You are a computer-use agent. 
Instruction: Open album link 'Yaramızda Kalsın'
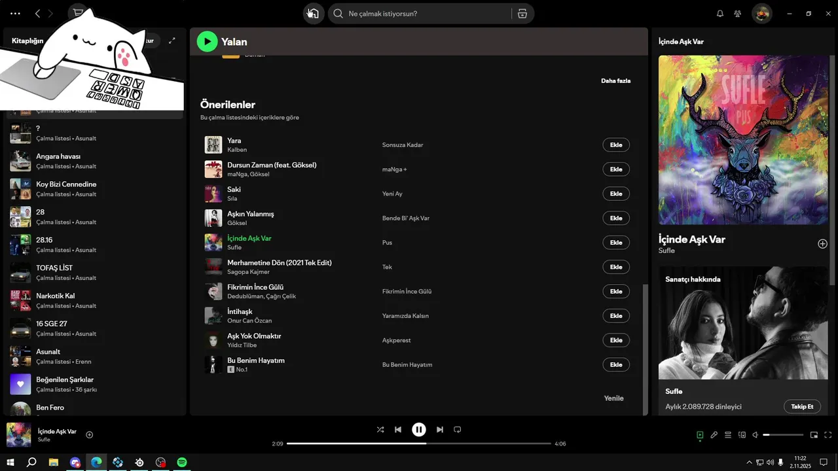tap(405, 316)
